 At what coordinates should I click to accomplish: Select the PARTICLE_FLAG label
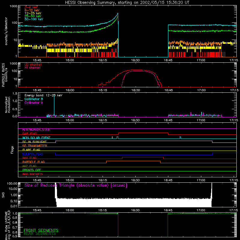point(34,162)
